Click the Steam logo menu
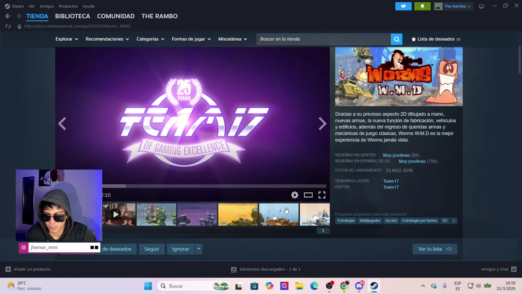 click(x=14, y=6)
